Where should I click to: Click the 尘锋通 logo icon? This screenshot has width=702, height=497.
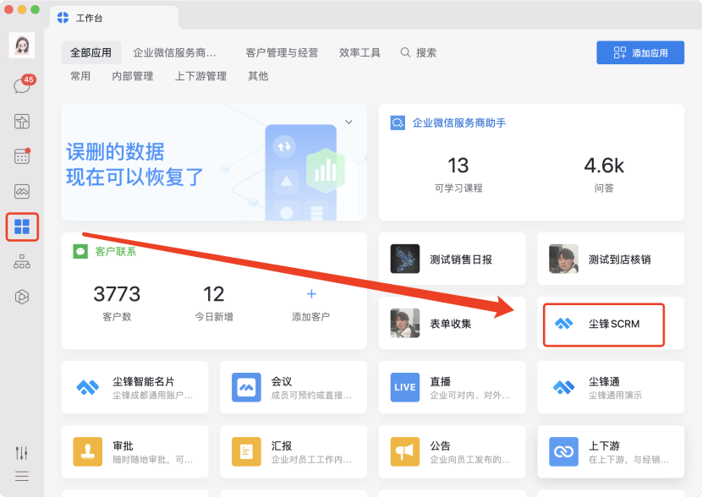[563, 387]
